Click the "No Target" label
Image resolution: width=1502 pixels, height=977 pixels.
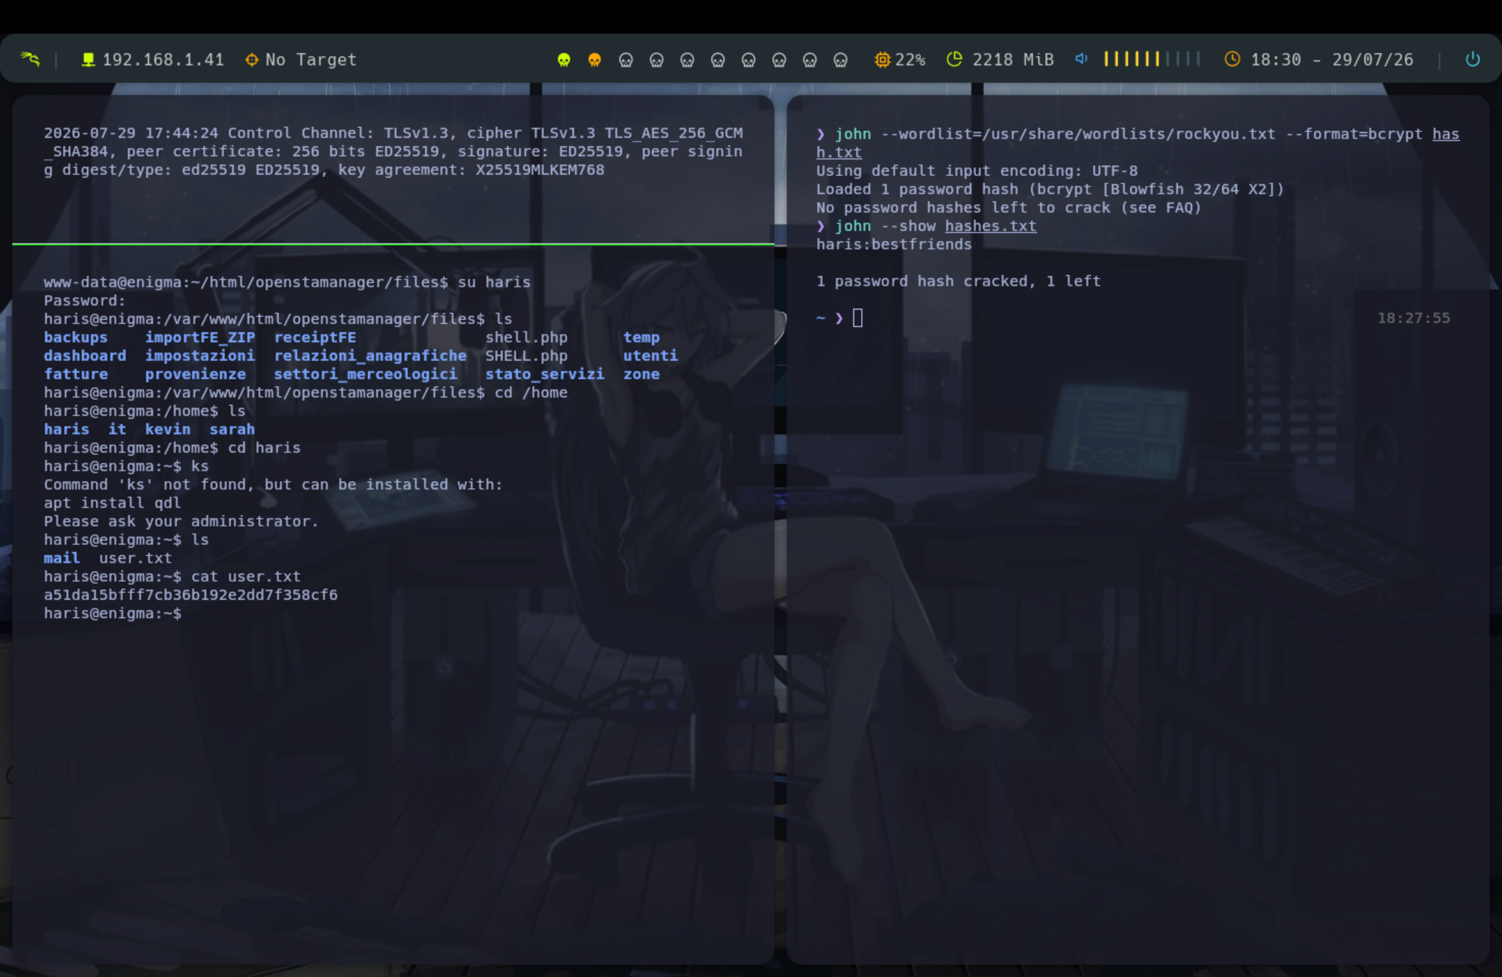pos(311,60)
